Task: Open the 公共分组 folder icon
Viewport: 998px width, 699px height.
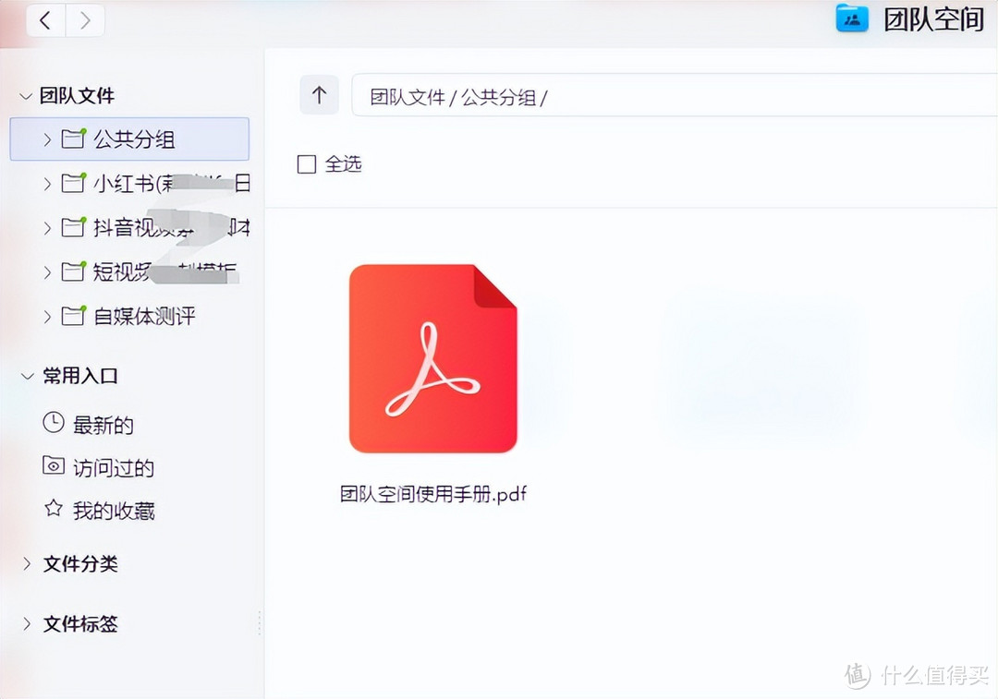Action: pos(72,139)
